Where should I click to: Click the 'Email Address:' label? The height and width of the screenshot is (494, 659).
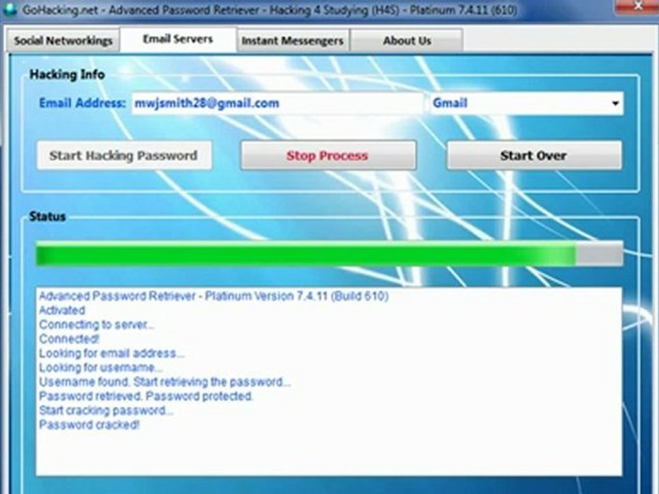pyautogui.click(x=82, y=103)
